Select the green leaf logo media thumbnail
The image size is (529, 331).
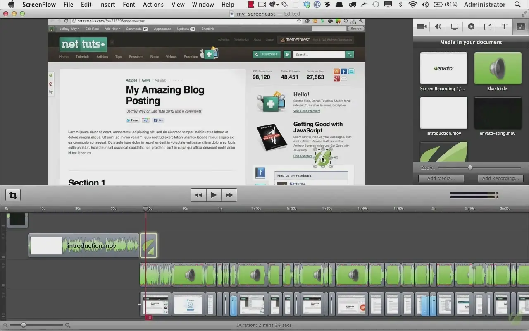point(444,151)
